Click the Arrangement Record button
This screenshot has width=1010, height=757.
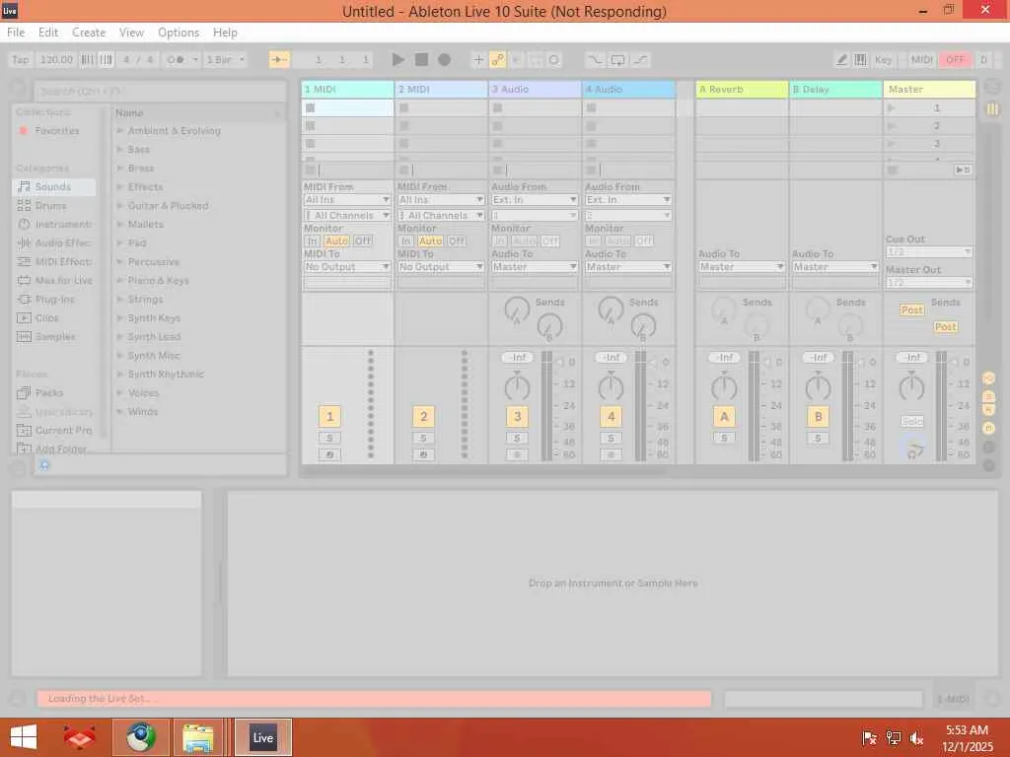[x=445, y=60]
